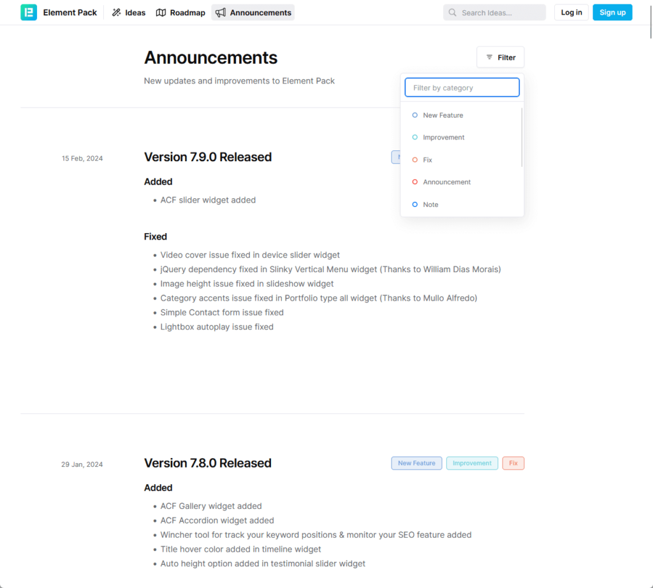Click the filter list scrollbar
653x588 pixels.
coord(522,138)
